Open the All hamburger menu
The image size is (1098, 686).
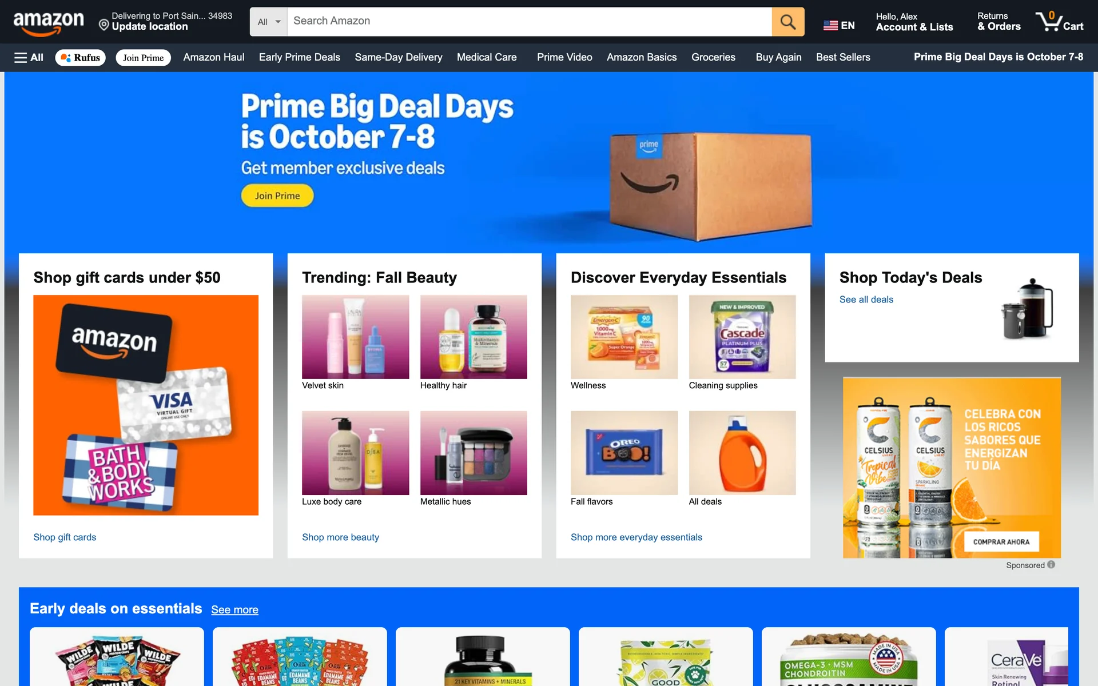point(29,57)
